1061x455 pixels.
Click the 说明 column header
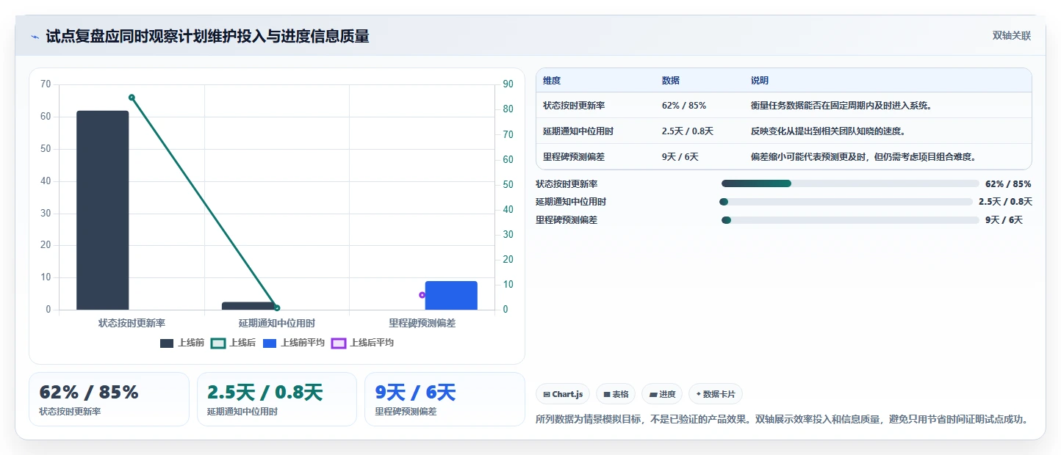(760, 80)
